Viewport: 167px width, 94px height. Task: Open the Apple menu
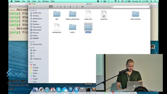pyautogui.click(x=11, y=1)
